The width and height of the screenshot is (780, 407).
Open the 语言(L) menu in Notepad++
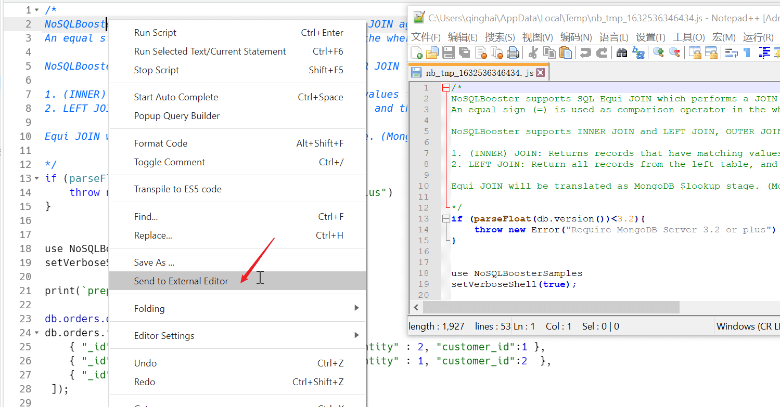point(614,37)
